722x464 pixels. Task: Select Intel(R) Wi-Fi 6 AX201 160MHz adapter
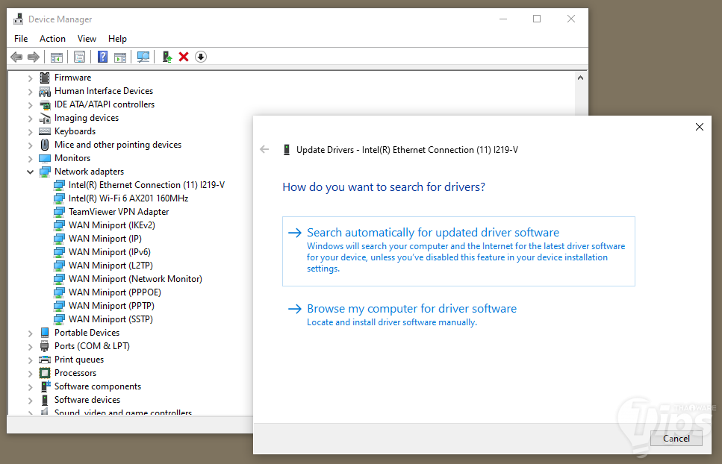click(128, 198)
